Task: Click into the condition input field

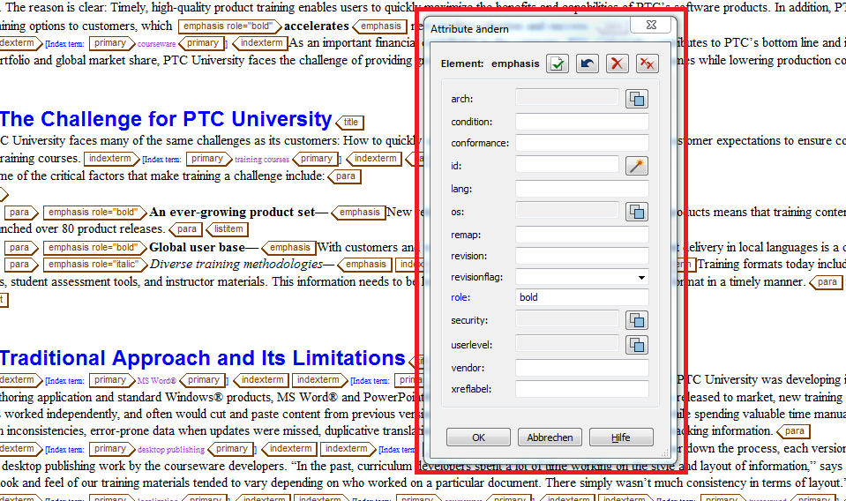Action: point(581,122)
